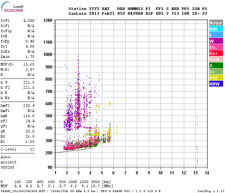
Task: Click the MUF 4.4 table value
Action: [x=18, y=186]
